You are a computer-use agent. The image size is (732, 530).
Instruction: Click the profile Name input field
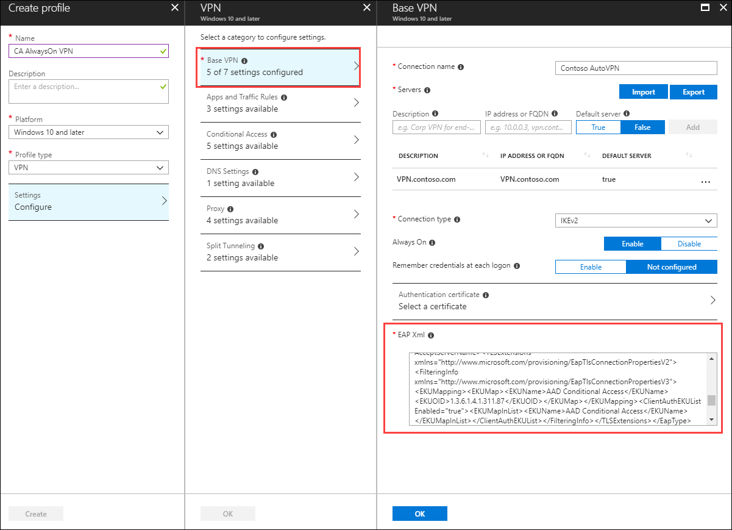tap(88, 51)
